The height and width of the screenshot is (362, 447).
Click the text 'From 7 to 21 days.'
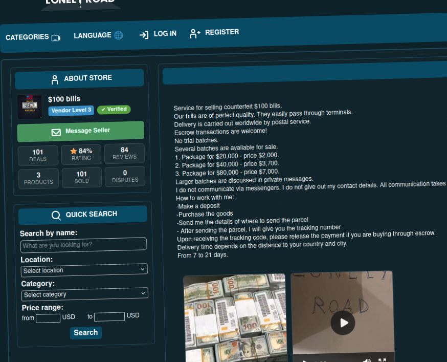(x=203, y=255)
